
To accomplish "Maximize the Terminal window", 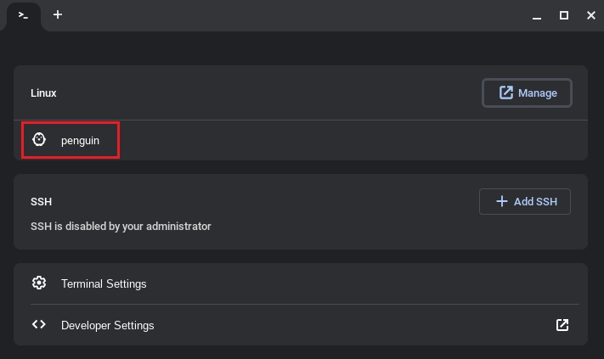I will click(x=563, y=15).
